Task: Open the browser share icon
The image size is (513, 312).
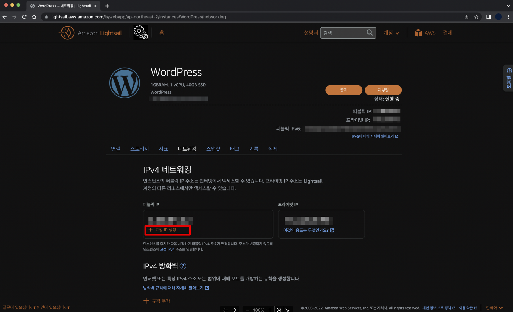Action: pos(466,17)
